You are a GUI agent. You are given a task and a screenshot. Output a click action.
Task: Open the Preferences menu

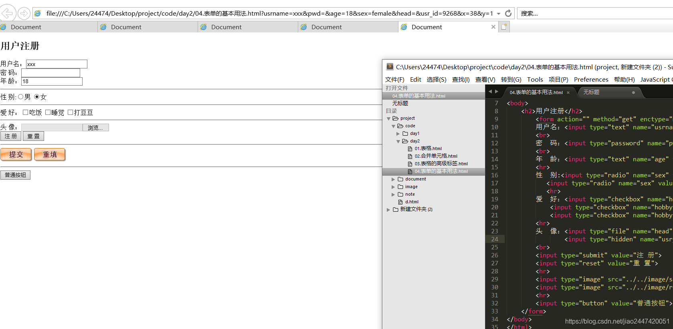tap(591, 80)
